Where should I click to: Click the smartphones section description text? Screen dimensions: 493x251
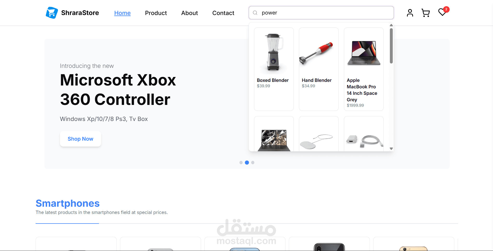(102, 212)
